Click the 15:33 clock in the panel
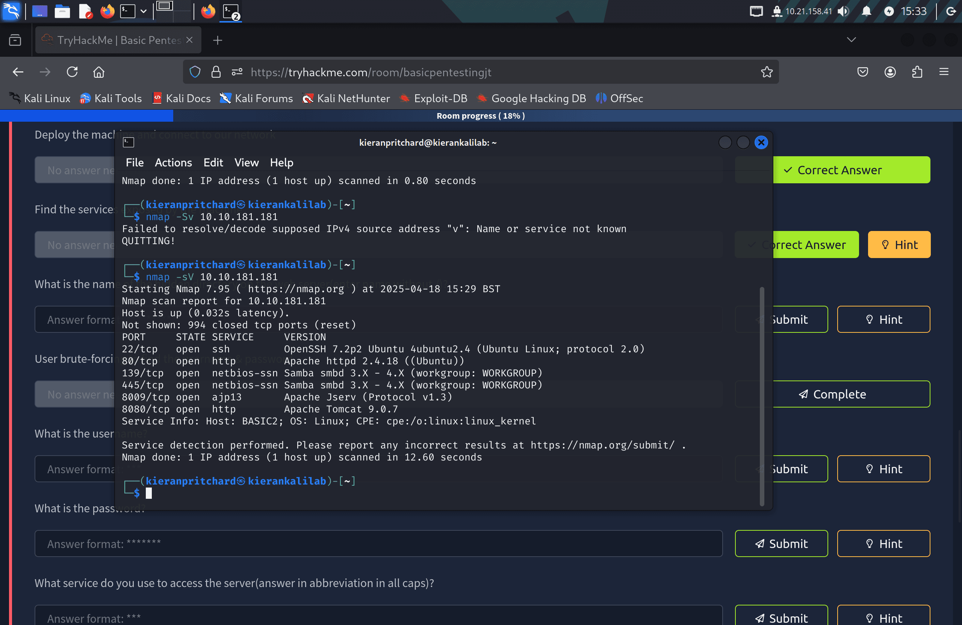Viewport: 962px width, 625px height. click(x=914, y=11)
